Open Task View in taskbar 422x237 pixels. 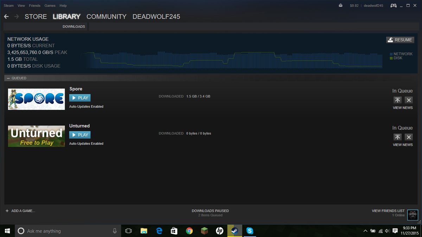point(128,231)
